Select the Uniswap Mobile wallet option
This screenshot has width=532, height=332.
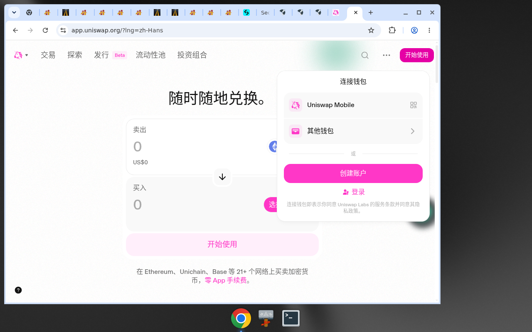tap(353, 105)
